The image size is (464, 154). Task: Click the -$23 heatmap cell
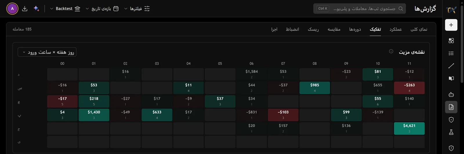pos(346,74)
